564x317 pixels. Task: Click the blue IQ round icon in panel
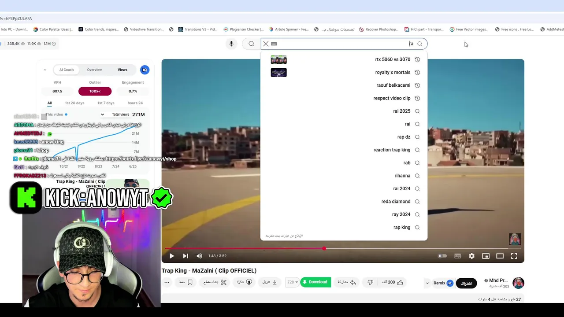tap(145, 70)
